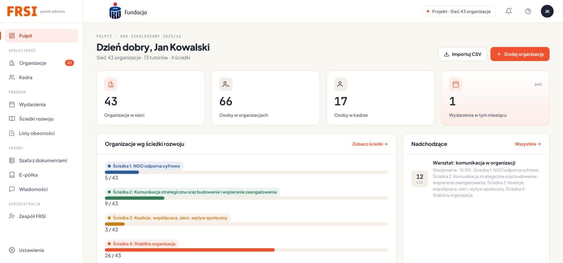The height and width of the screenshot is (263, 563).
Task: Click the person icon on the Osoby w kadrze card
Action: coord(341,84)
